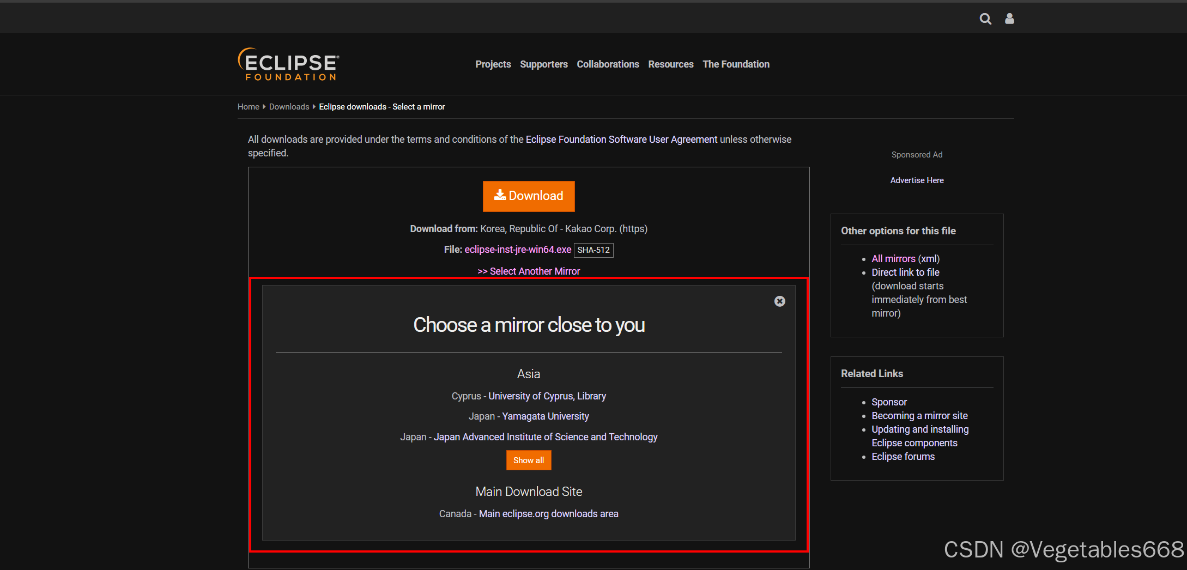Open the Collaborations menu item
Image resolution: width=1187 pixels, height=570 pixels.
(x=608, y=64)
